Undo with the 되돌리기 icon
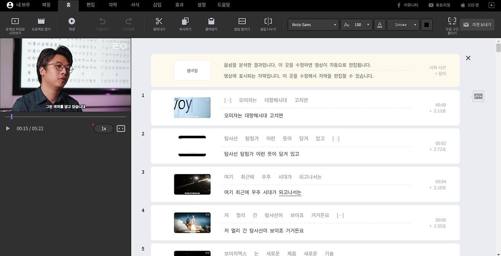The width and height of the screenshot is (501, 256). (103, 21)
